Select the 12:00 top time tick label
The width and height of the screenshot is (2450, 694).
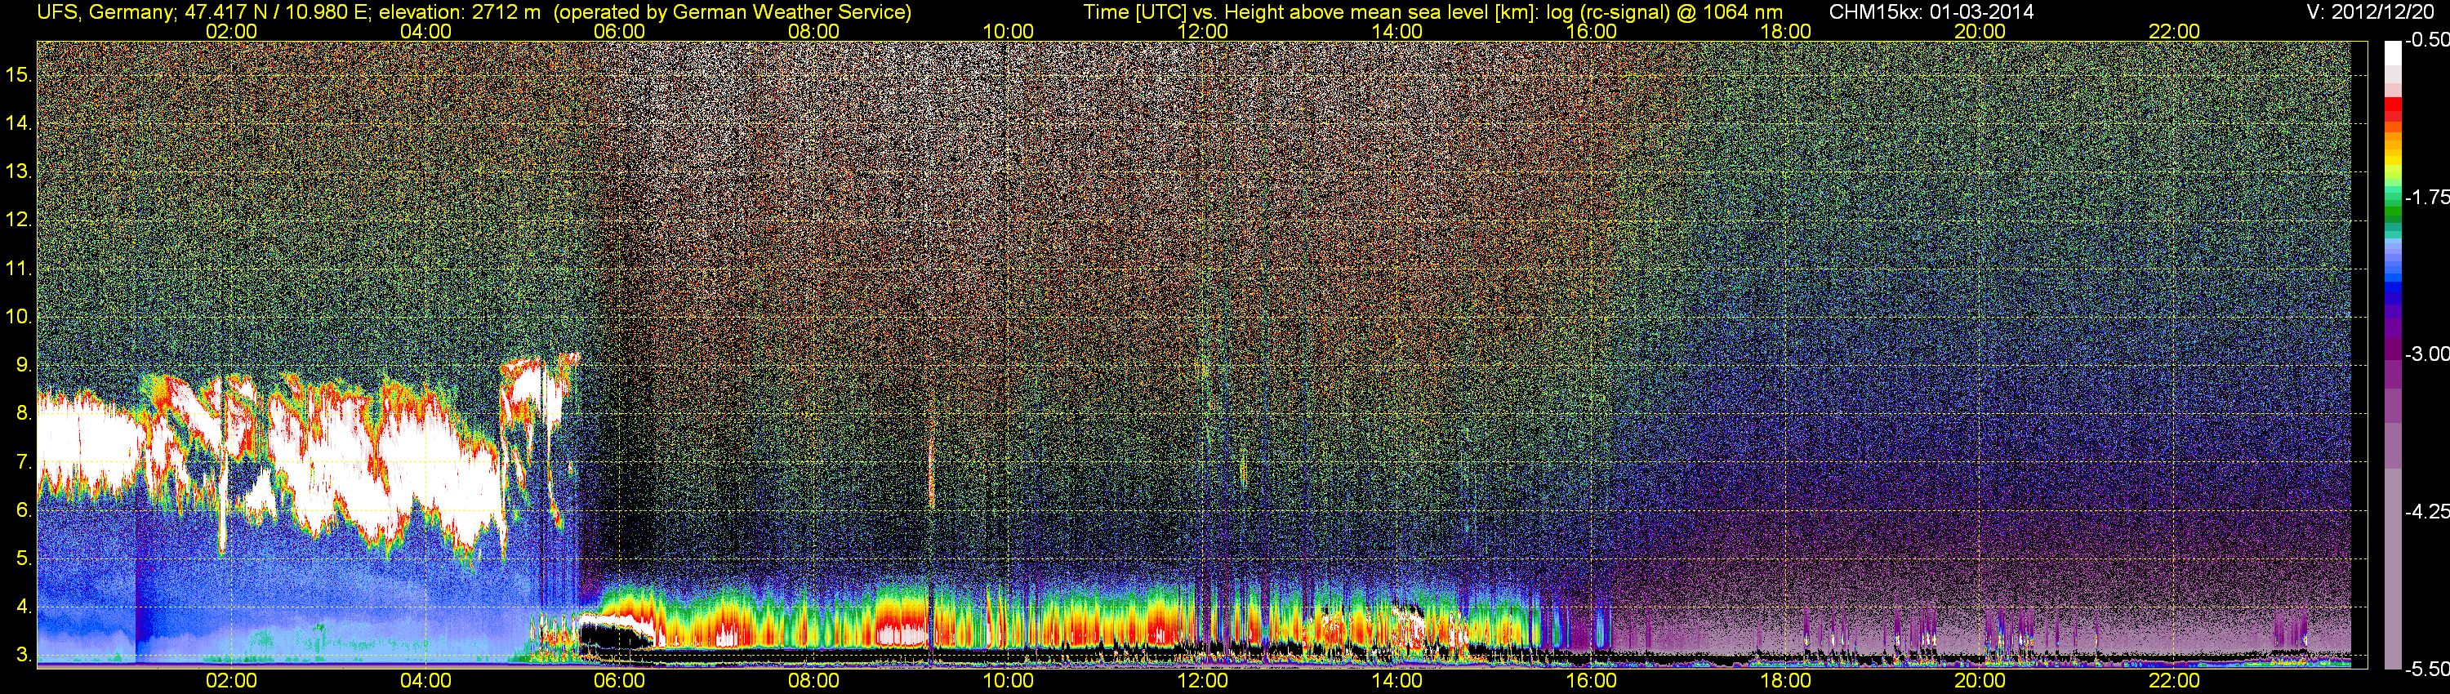pos(1202,31)
